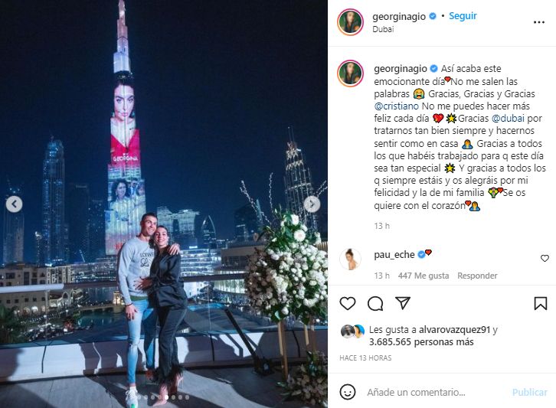This screenshot has height=408, width=556.
Task: Open the emoji picker smiley icon
Action: point(348,392)
